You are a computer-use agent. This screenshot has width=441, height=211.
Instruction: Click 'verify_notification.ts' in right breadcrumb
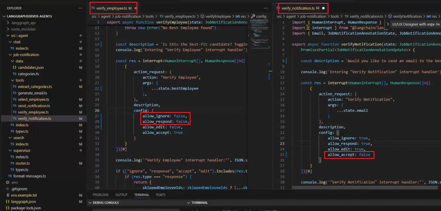pos(366,16)
